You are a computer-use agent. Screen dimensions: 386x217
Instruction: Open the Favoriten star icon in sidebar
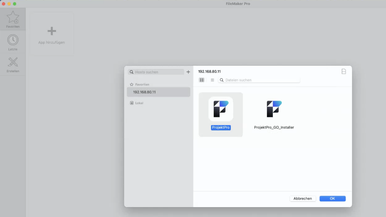click(13, 18)
